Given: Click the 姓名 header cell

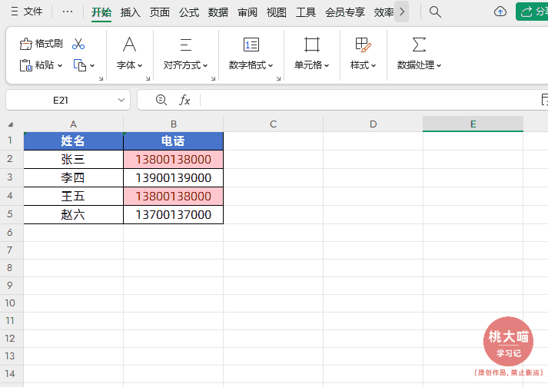Looking at the screenshot, I should (x=73, y=141).
